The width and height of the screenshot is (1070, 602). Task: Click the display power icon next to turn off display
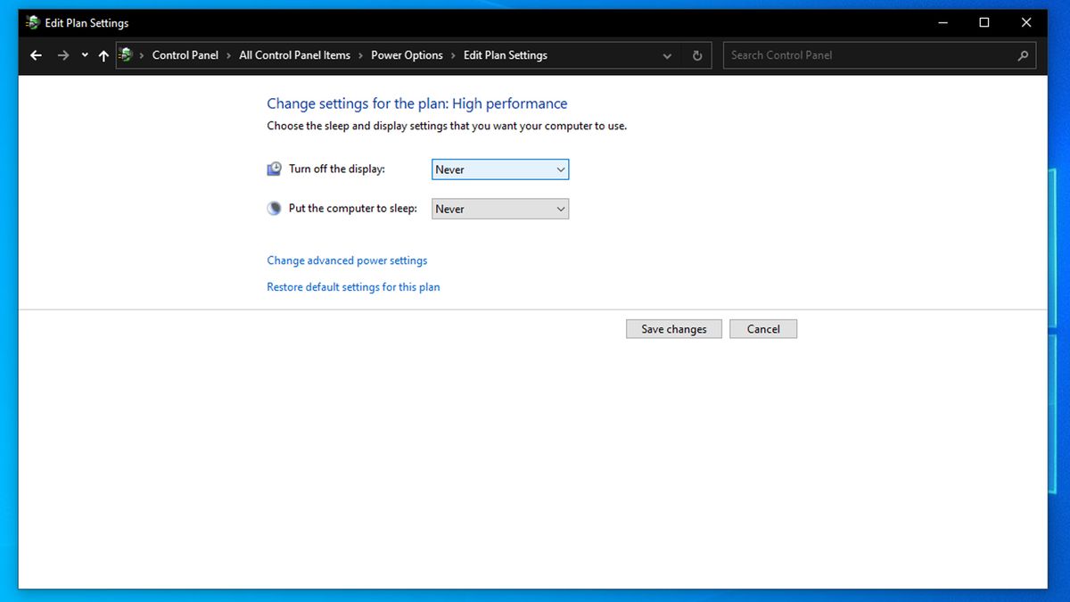click(273, 168)
